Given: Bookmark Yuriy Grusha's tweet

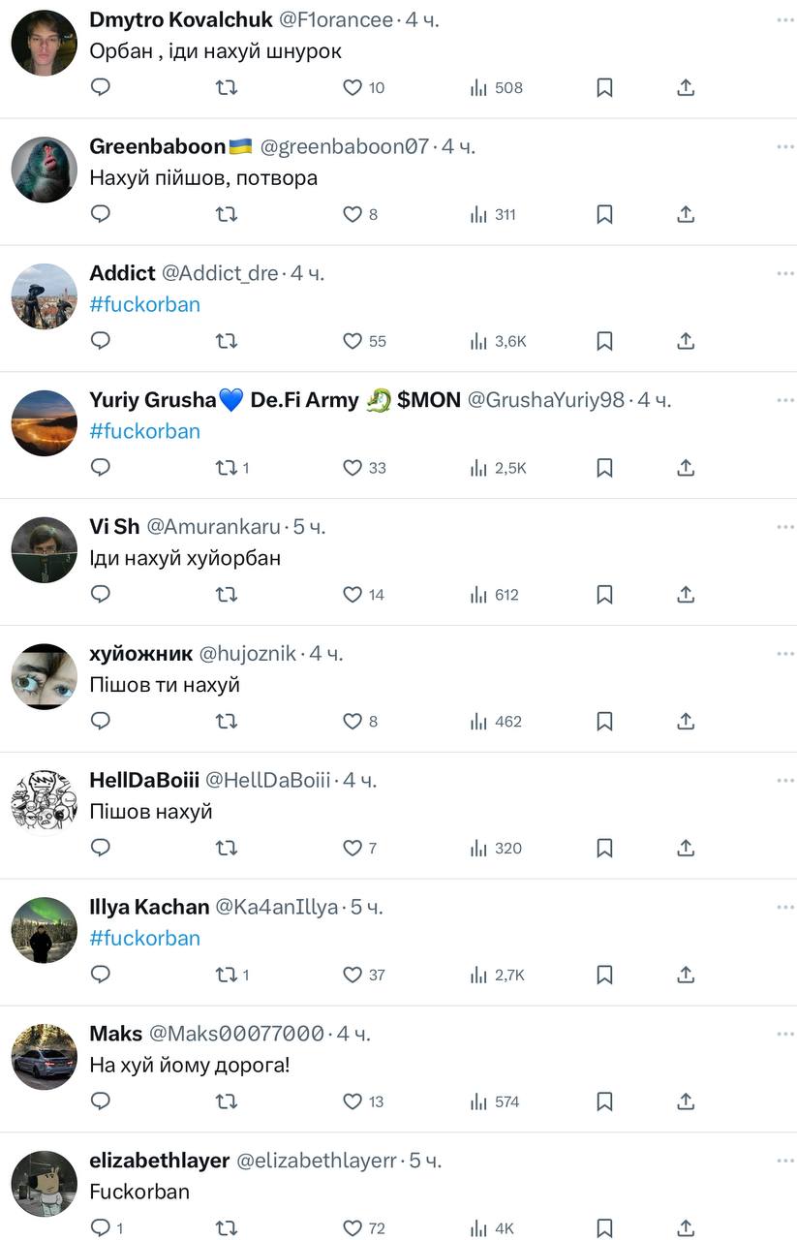Looking at the screenshot, I should tap(604, 468).
